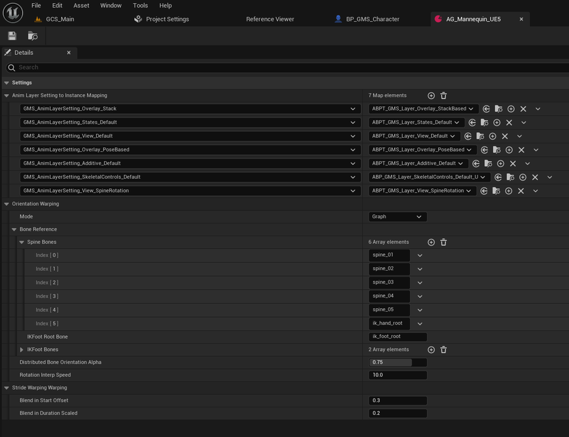Switch to Project Settings tab
569x437 pixels.
tap(162, 19)
